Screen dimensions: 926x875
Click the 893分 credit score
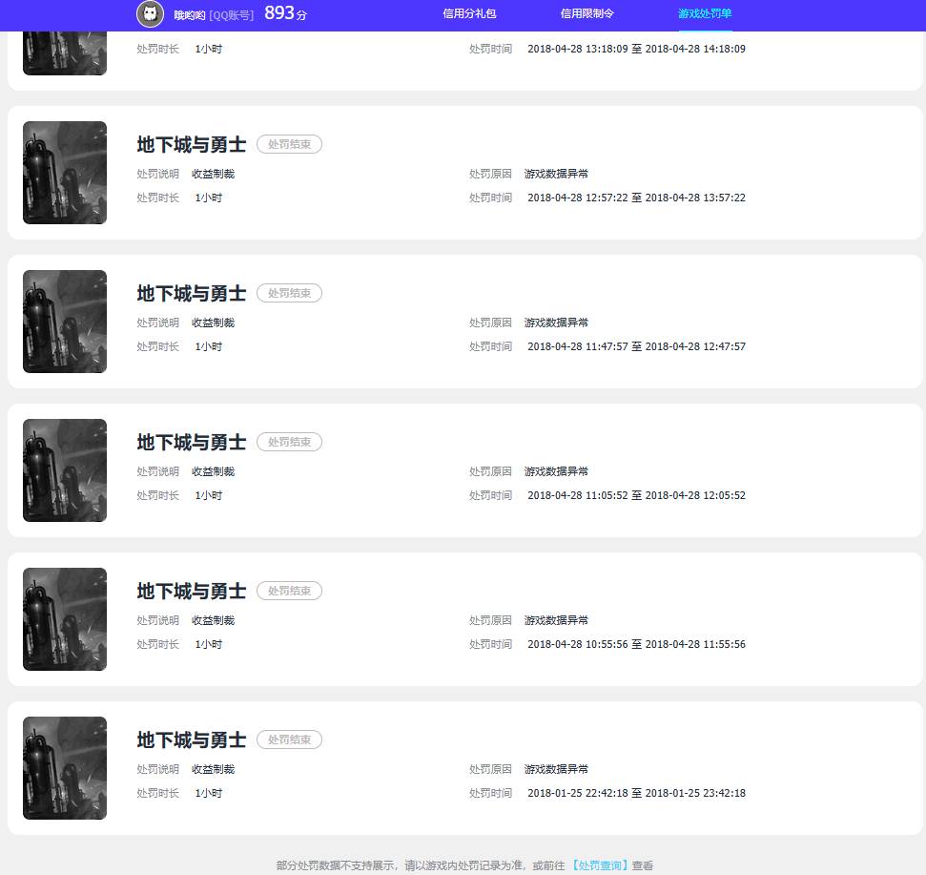(x=285, y=13)
